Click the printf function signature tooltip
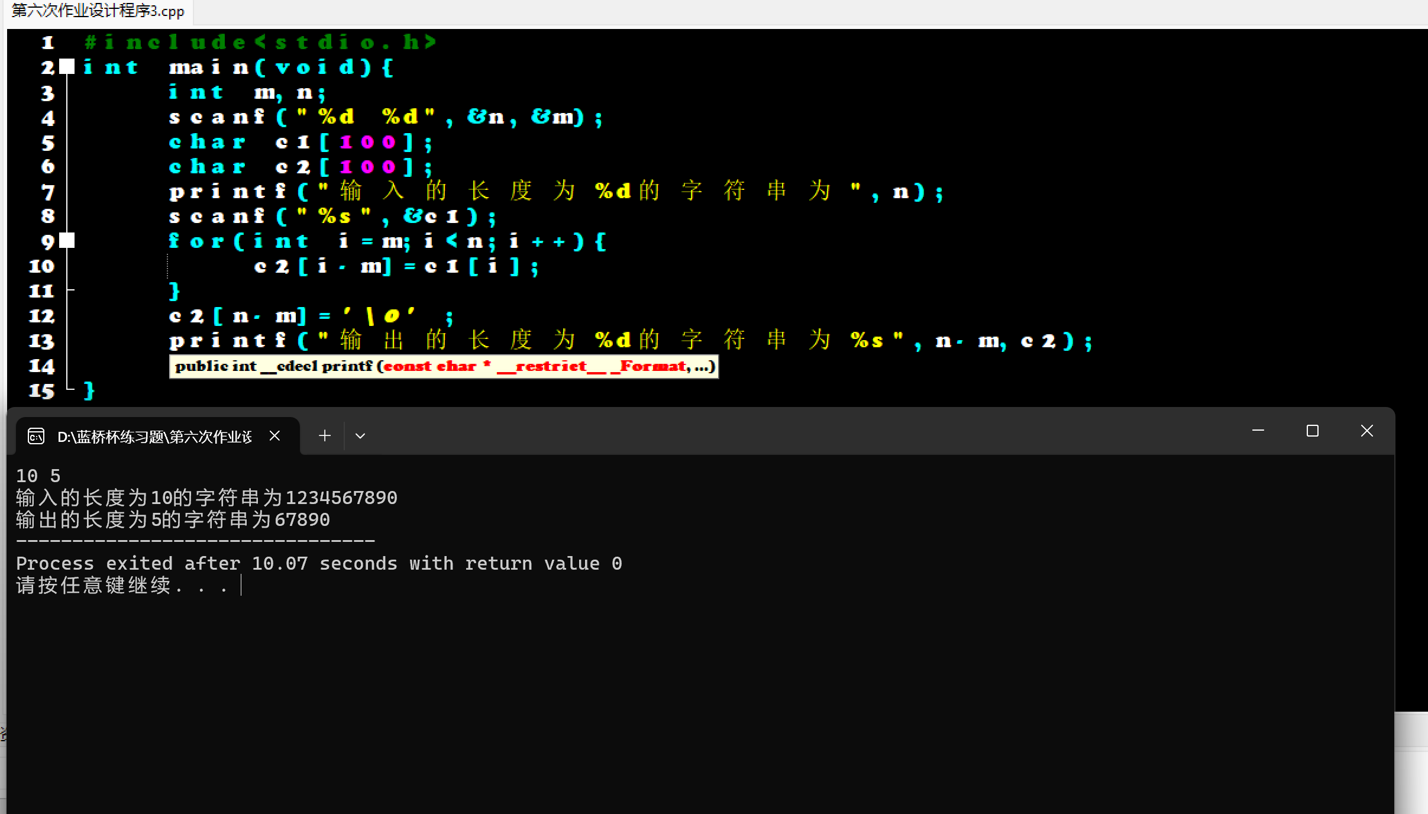Screen dimensions: 1428x814 pyautogui.click(x=444, y=367)
